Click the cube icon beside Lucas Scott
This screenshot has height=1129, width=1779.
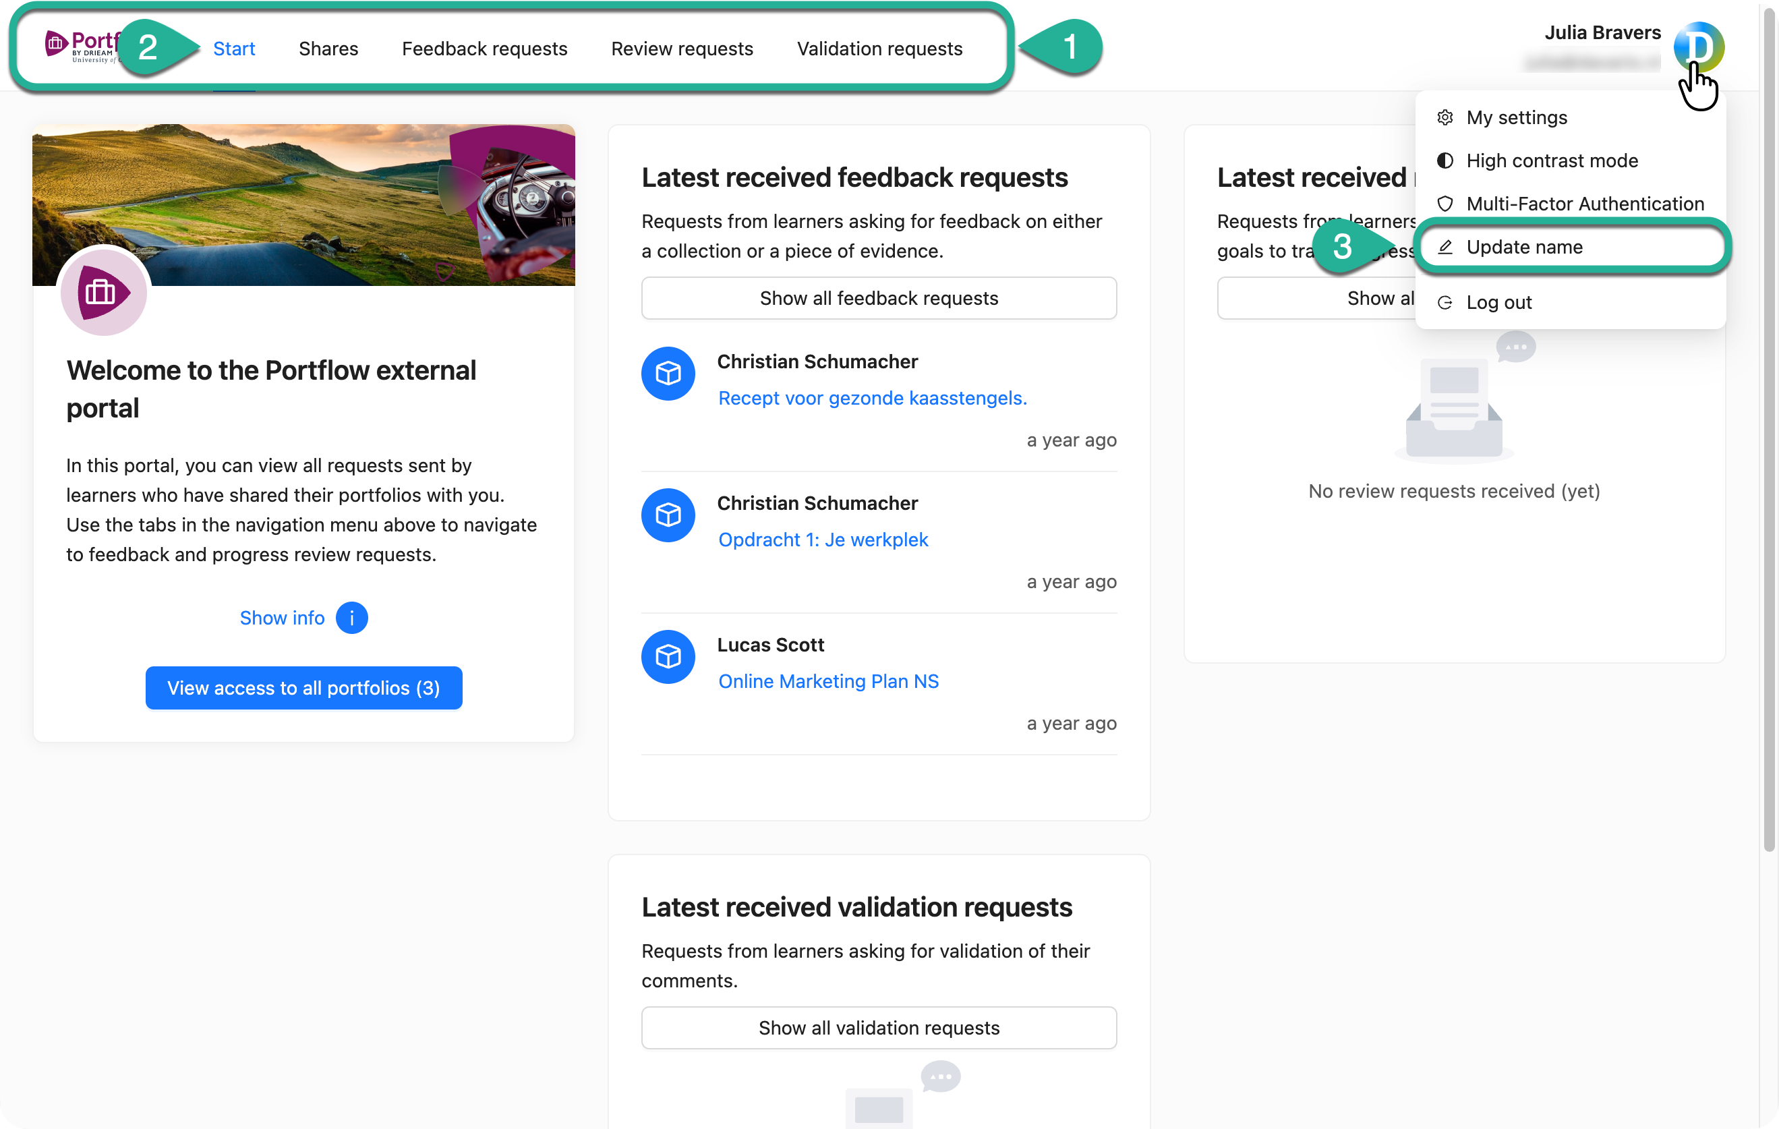[x=668, y=657]
